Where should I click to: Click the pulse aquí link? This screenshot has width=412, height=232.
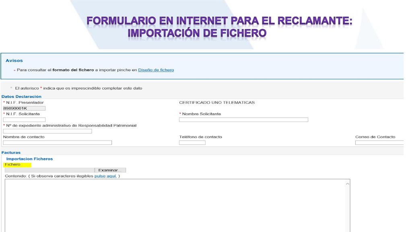point(105,176)
